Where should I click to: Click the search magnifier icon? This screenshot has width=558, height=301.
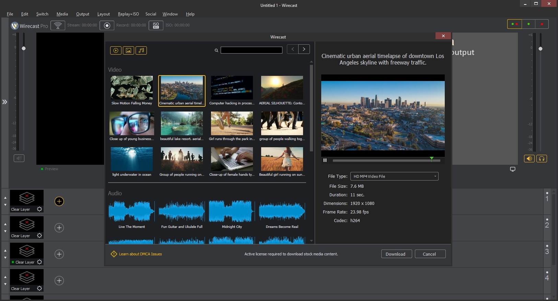coord(216,50)
